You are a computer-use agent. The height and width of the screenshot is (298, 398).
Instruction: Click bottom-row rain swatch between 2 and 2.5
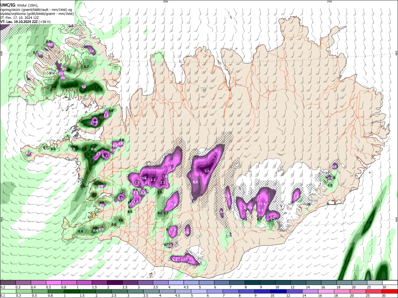[x=103, y=291]
